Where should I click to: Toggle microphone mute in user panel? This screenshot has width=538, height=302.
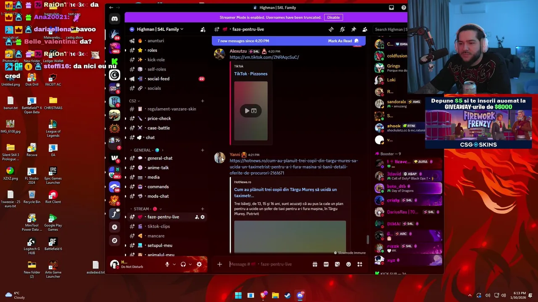pos(167,264)
